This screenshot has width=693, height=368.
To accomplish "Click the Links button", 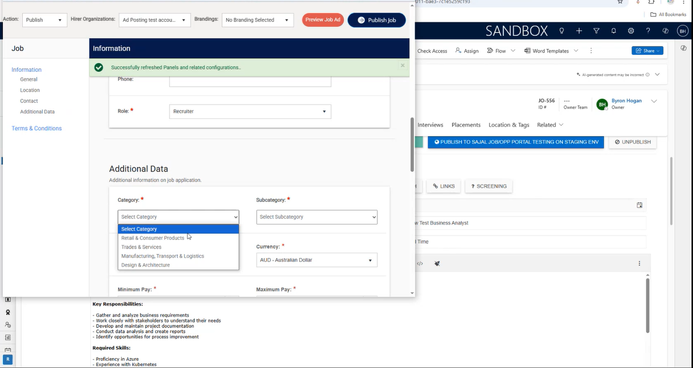I will coord(444,186).
